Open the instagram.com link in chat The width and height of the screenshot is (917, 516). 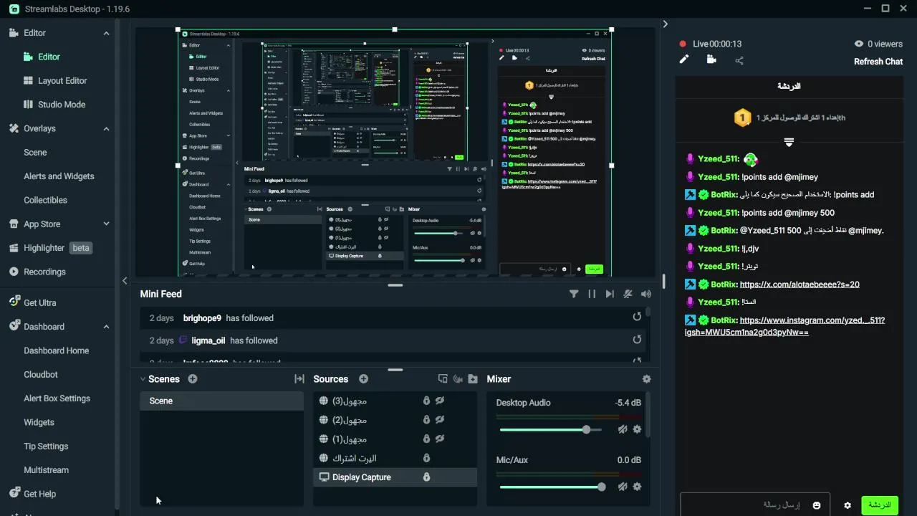[784, 326]
